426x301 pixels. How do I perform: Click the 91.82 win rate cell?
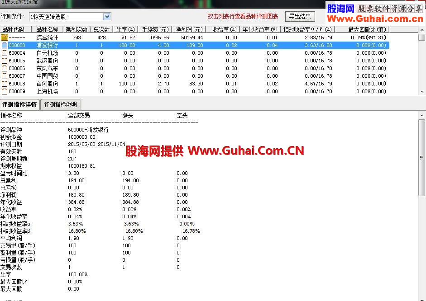point(128,38)
